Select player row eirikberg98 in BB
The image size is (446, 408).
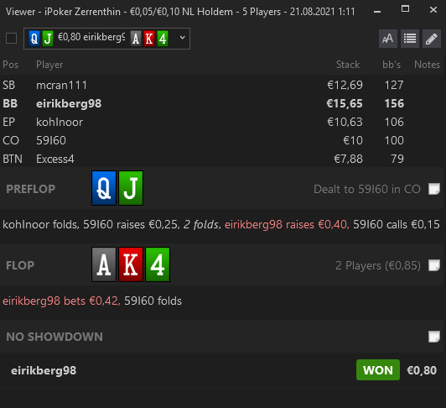(222, 103)
